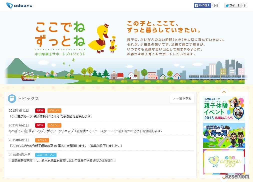
Task: Click the トピックス section heading
Action: (x=28, y=99)
